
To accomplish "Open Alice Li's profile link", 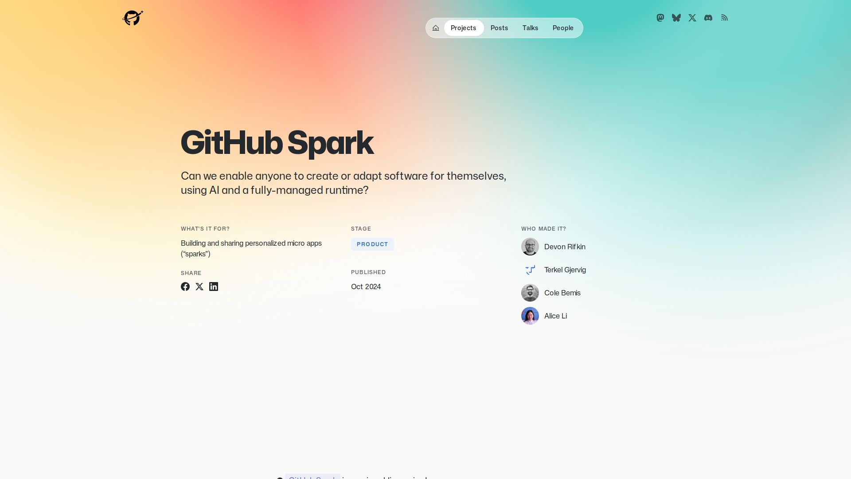I will [x=555, y=316].
